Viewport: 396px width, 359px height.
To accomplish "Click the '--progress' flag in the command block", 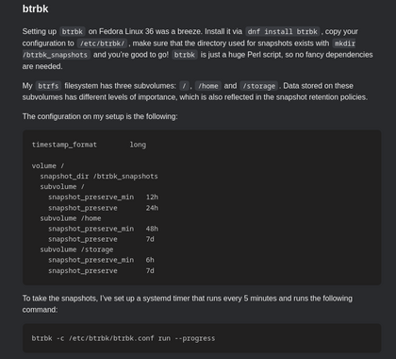I will (x=195, y=338).
